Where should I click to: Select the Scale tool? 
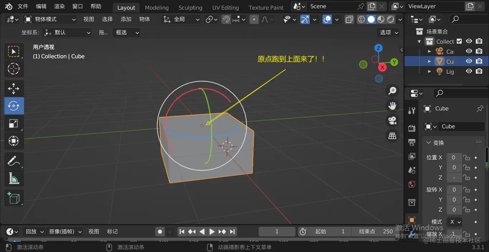pos(14,124)
